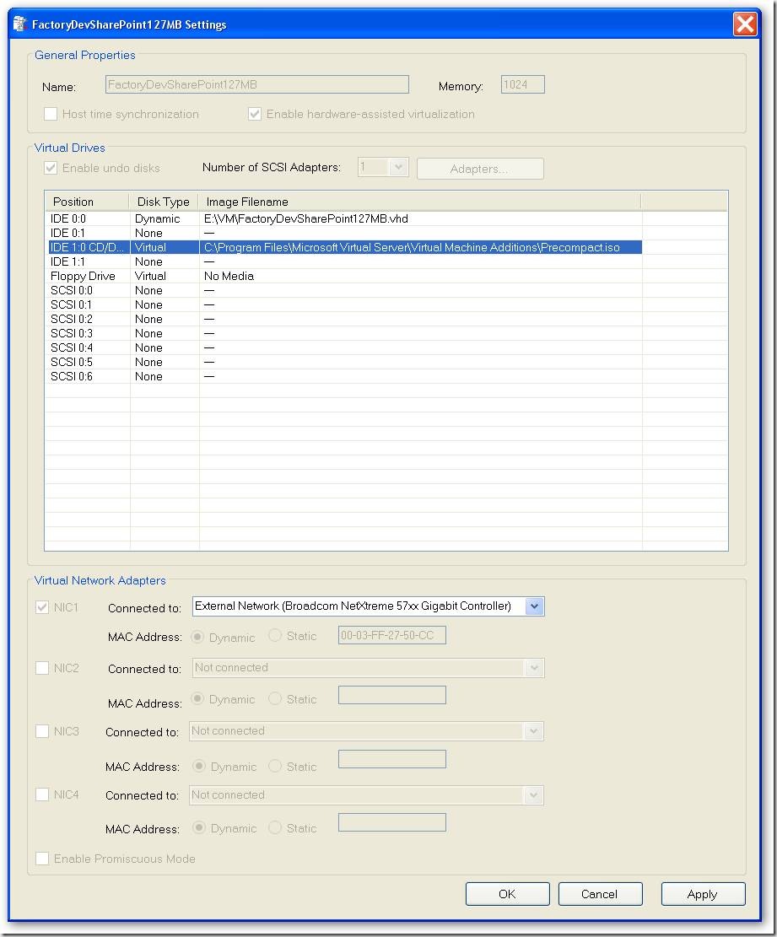Select Static MAC address for NIC4
Screen dimensions: 777x937
tap(274, 827)
